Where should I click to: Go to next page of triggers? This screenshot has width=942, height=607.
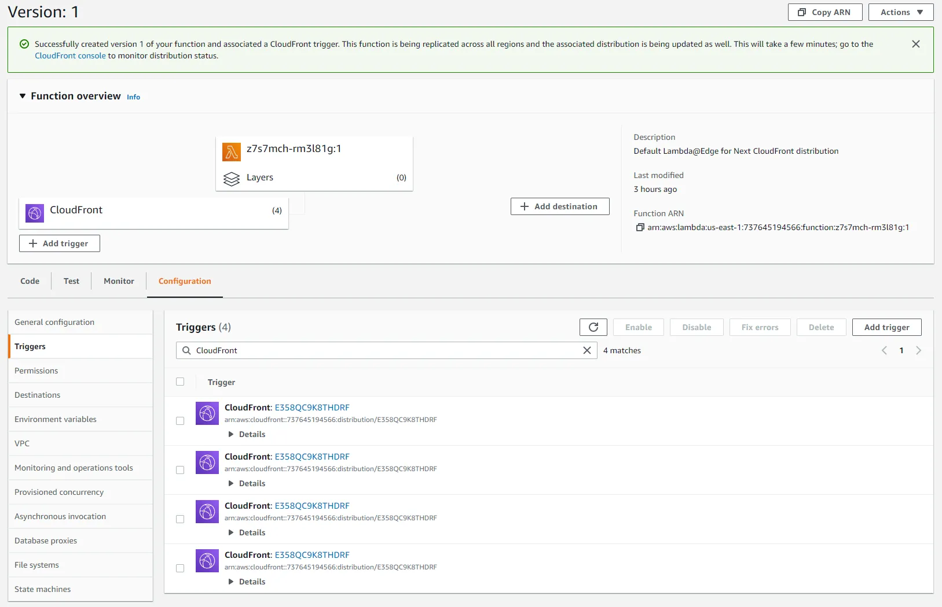[919, 350]
